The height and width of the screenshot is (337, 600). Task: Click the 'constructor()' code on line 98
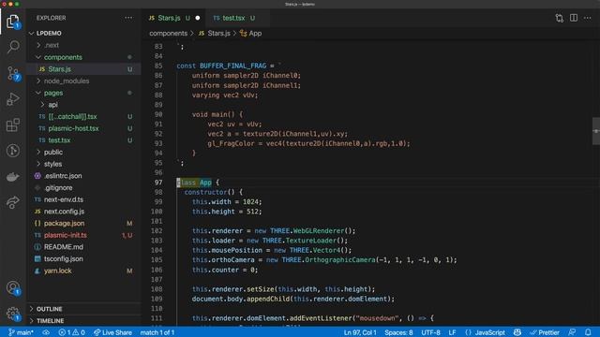pos(209,192)
